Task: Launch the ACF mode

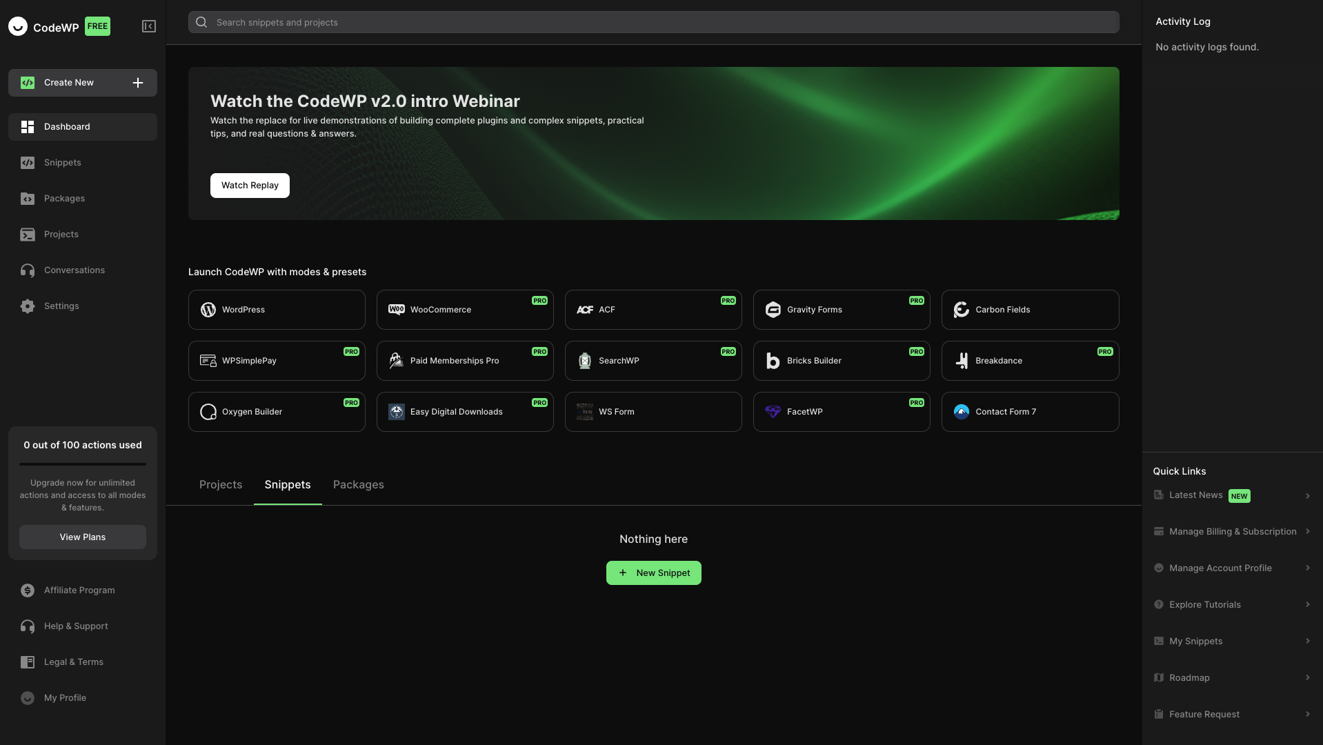Action: coord(653,309)
